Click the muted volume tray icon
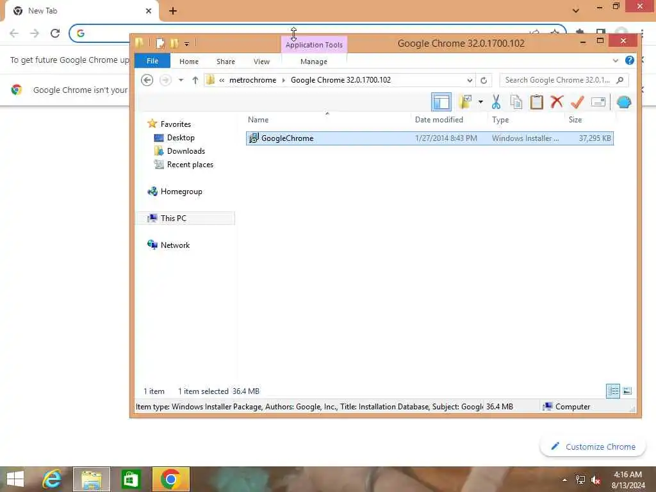The height and width of the screenshot is (492, 656). click(x=595, y=480)
